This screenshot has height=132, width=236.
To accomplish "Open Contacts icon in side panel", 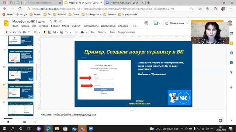I will 231,63.
